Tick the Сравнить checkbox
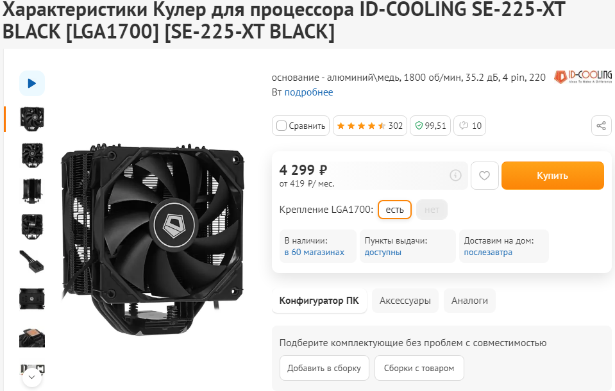Screen dimensions: 615x391 (282, 126)
